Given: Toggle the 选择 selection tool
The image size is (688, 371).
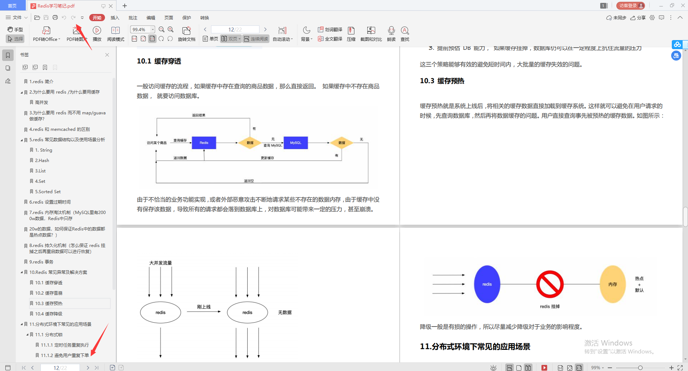Looking at the screenshot, I should pos(15,39).
